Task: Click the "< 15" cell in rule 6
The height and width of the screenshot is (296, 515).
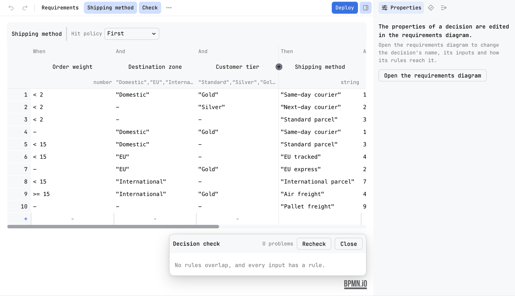Action: [x=72, y=157]
